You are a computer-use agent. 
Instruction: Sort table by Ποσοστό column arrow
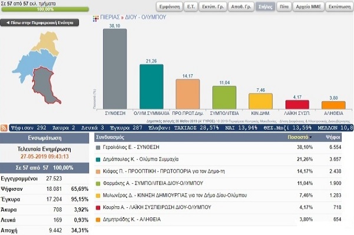pyautogui.click(x=311, y=137)
